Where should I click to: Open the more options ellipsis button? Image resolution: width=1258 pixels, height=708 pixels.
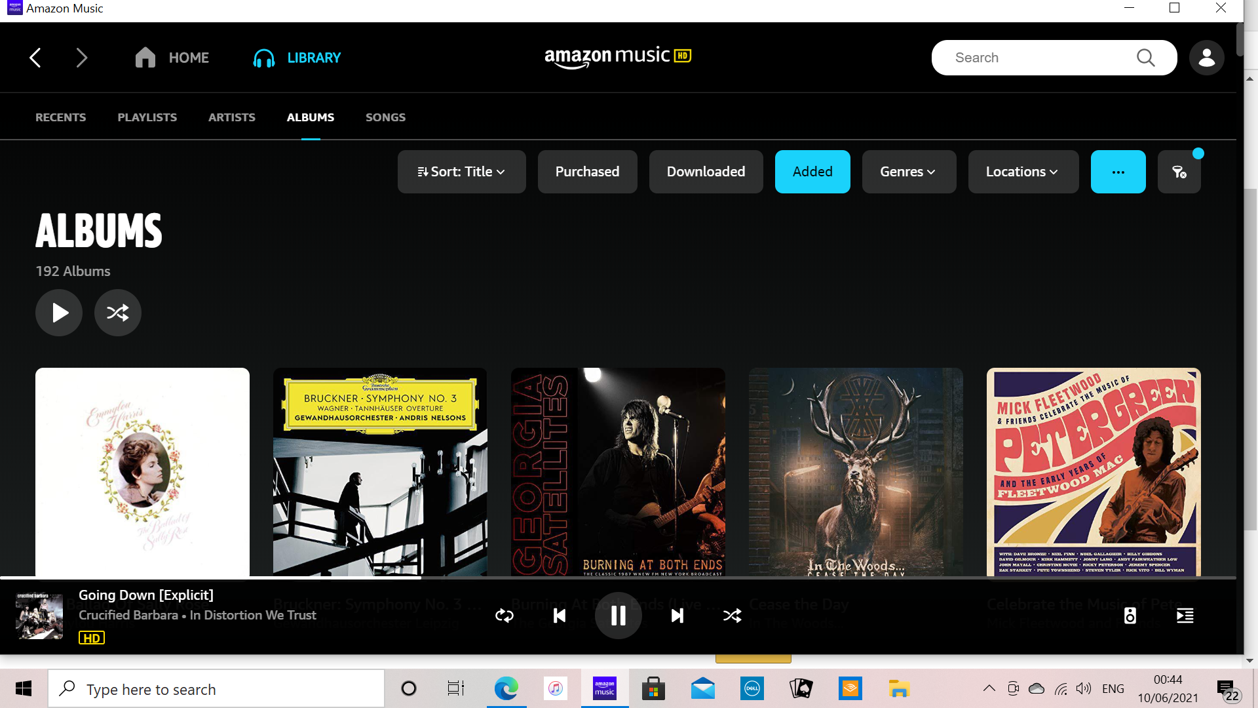coord(1118,172)
